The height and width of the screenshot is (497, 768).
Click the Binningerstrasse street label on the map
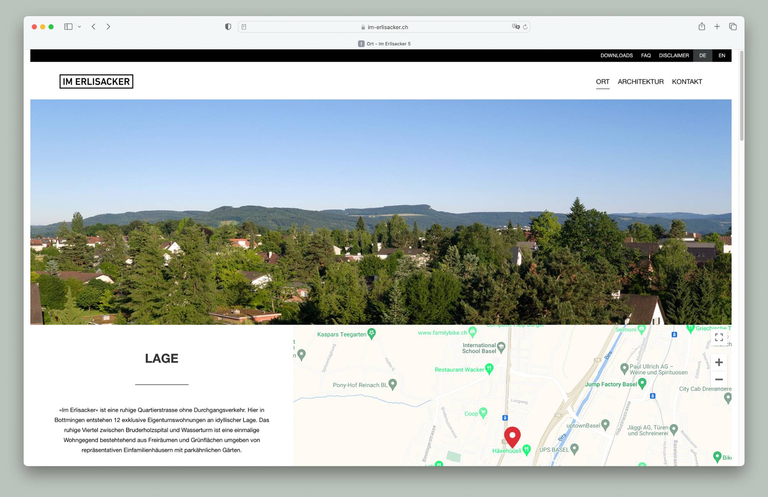429,444
